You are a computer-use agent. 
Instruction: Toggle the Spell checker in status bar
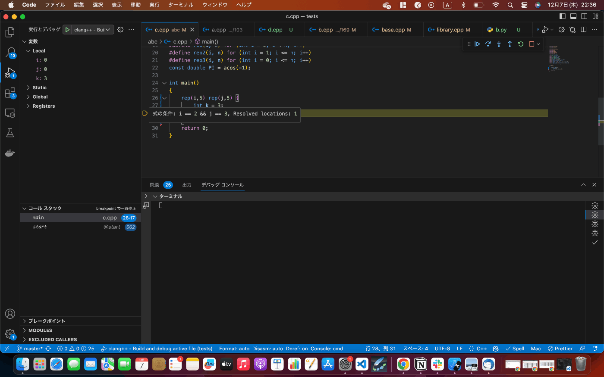(515, 349)
